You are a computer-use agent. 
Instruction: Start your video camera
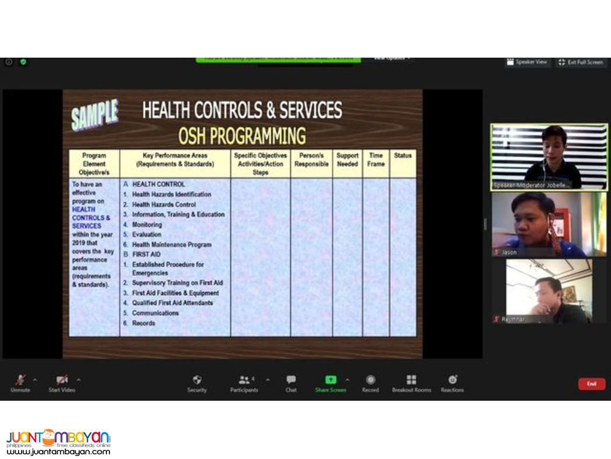(62, 380)
